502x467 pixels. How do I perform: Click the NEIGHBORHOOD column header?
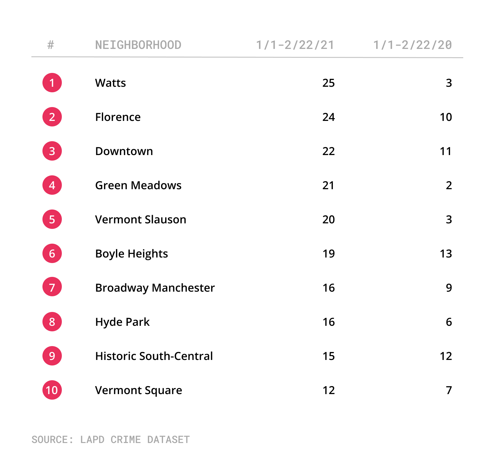tap(138, 45)
